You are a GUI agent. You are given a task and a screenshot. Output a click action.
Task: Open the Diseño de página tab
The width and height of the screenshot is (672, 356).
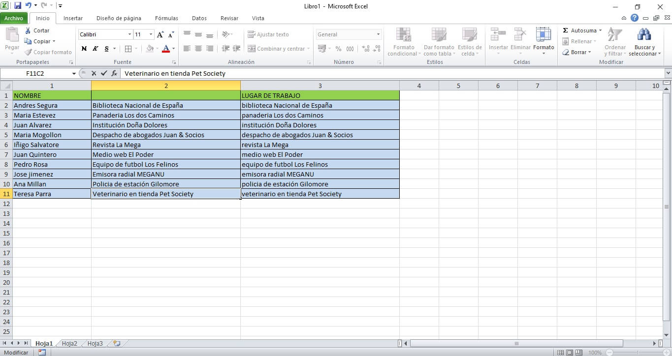(119, 18)
